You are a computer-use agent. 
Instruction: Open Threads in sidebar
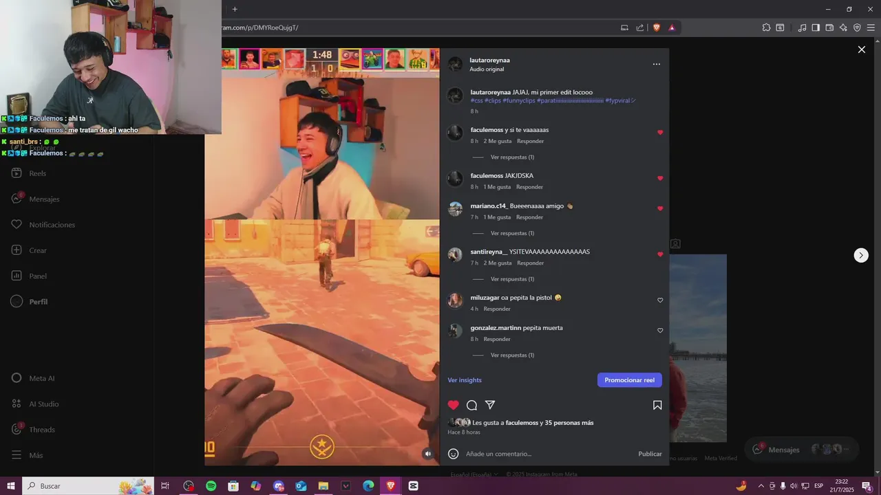(x=33, y=430)
